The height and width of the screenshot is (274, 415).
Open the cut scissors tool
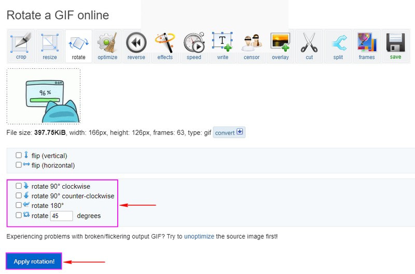pyautogui.click(x=309, y=45)
